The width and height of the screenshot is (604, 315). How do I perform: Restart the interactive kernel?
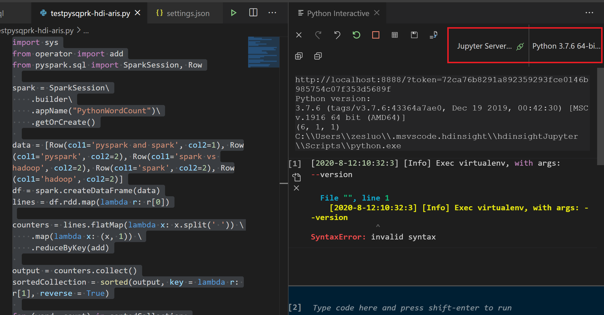[356, 35]
